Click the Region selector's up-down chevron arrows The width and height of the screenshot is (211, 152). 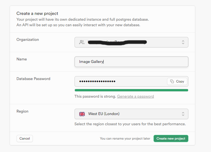pos(183,114)
